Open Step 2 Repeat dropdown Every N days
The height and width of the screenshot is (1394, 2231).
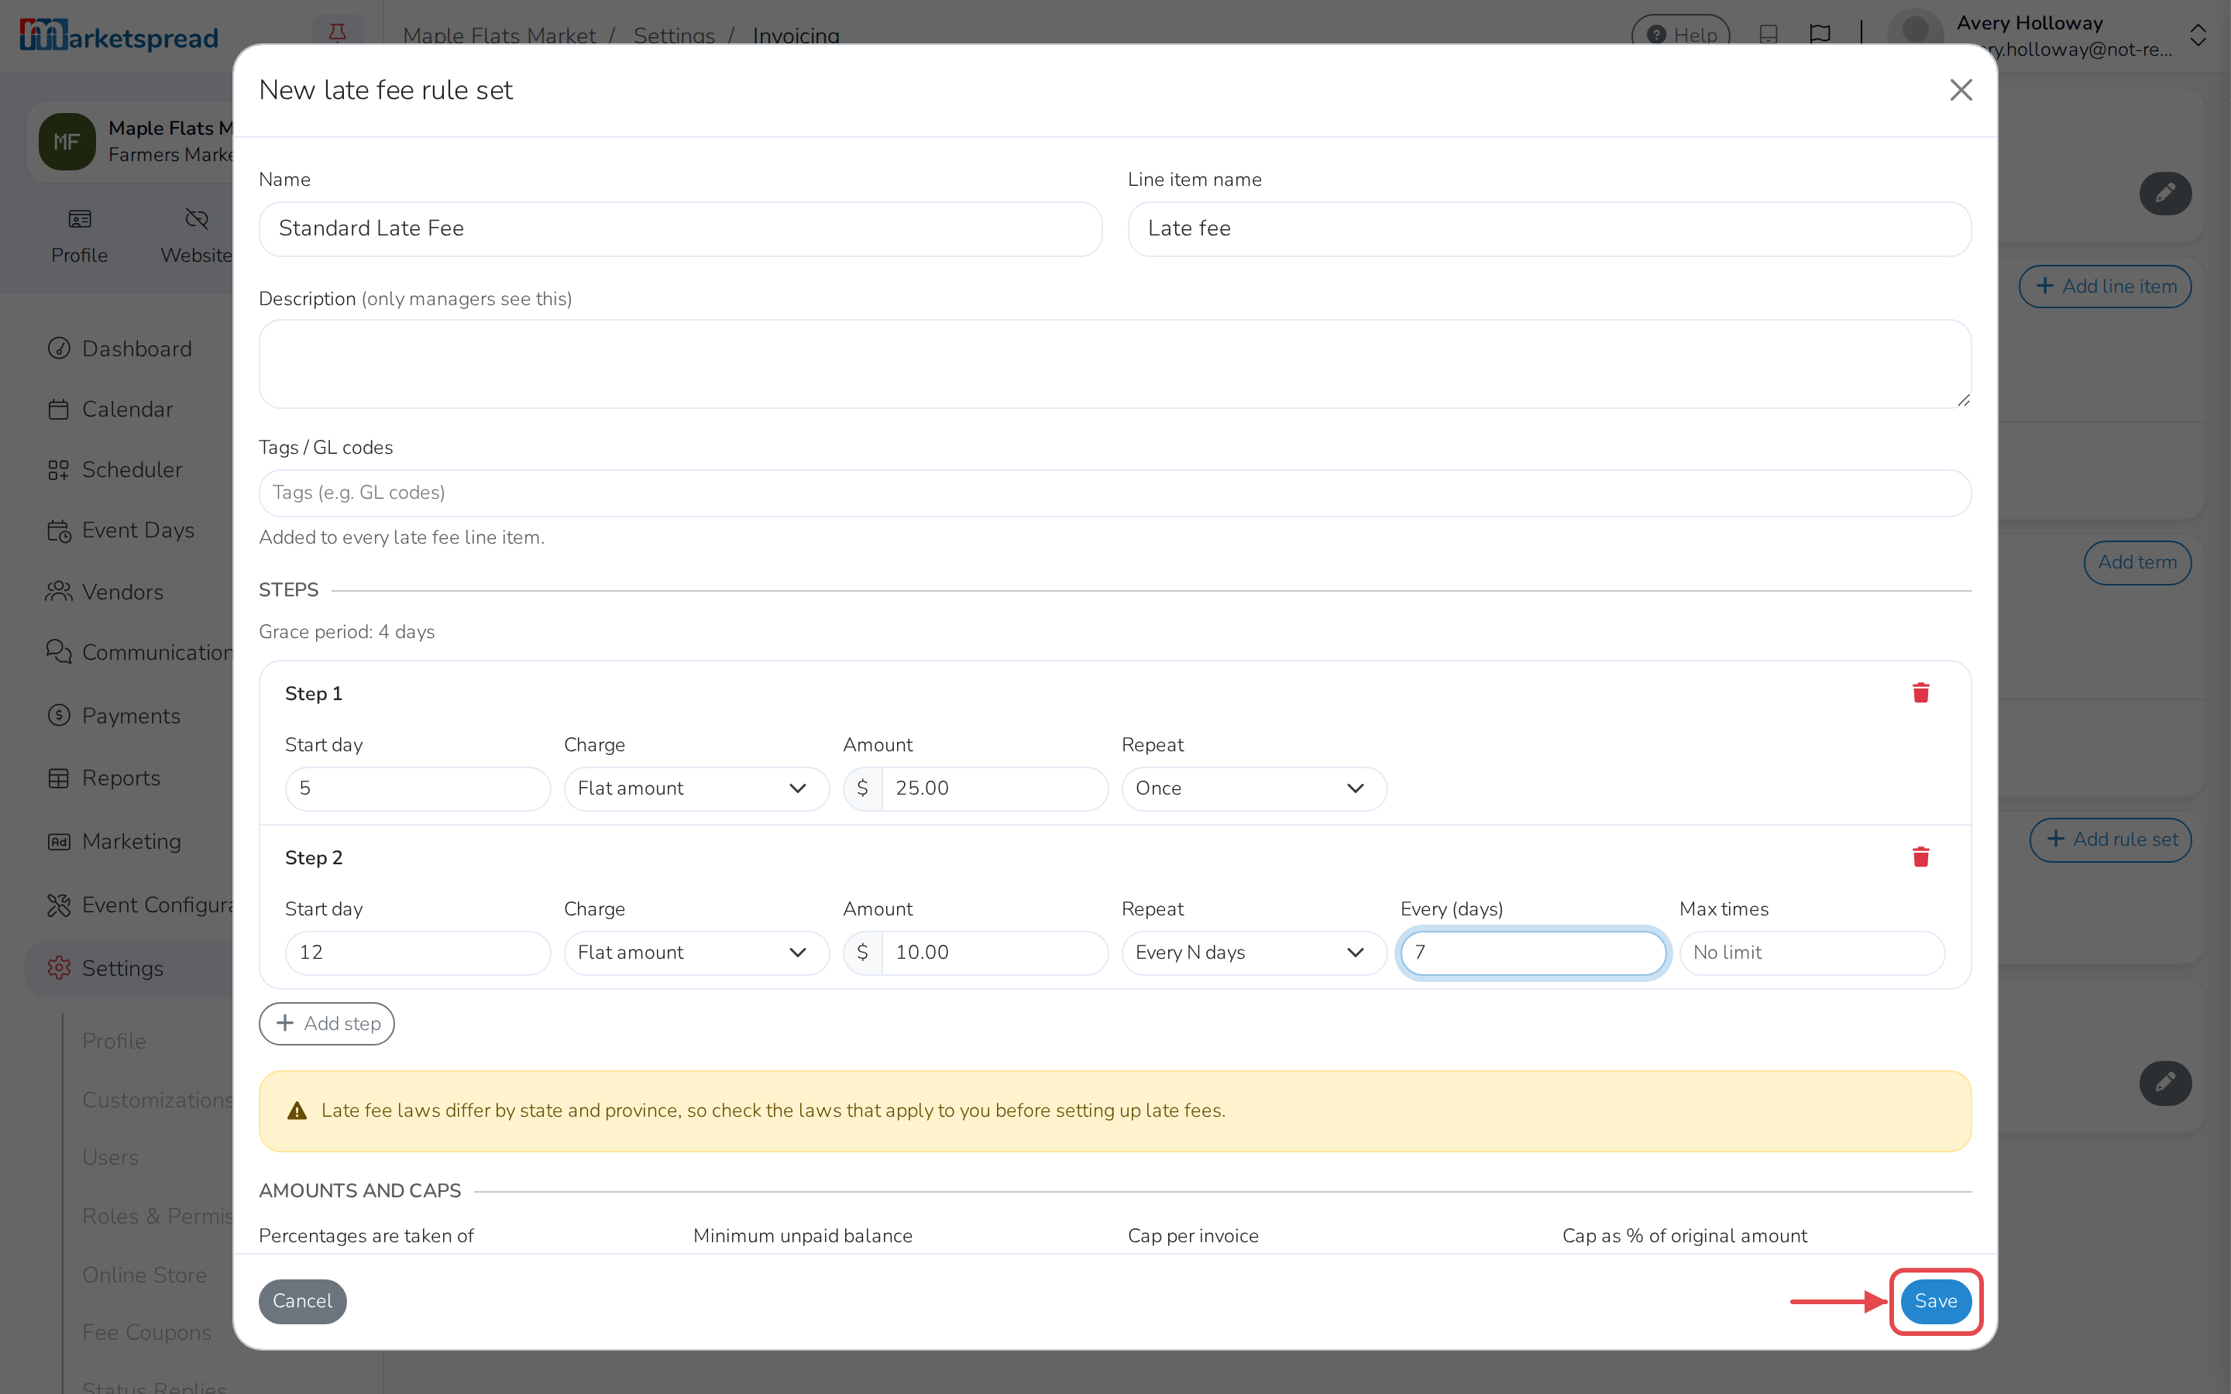click(x=1254, y=953)
